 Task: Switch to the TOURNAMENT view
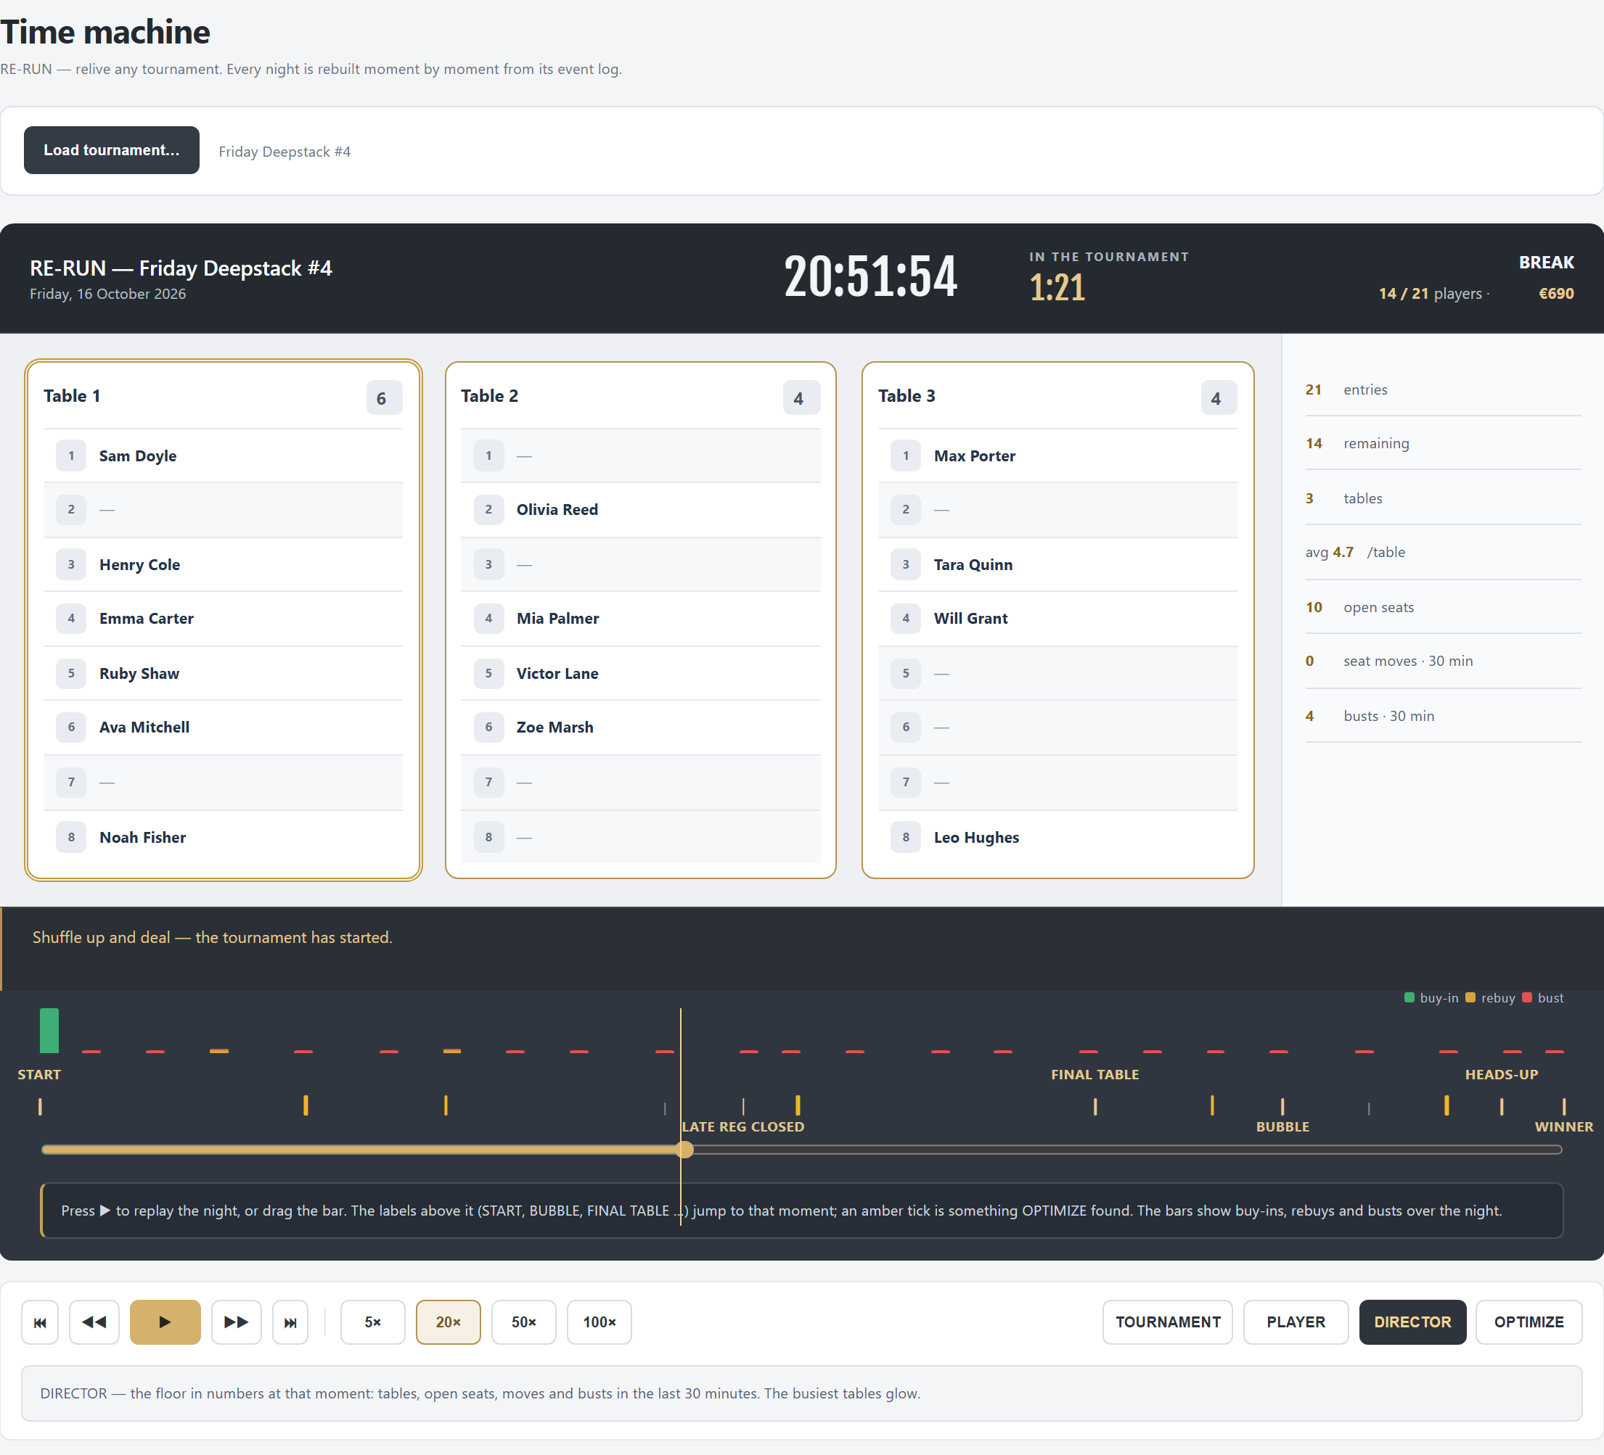click(x=1167, y=1322)
